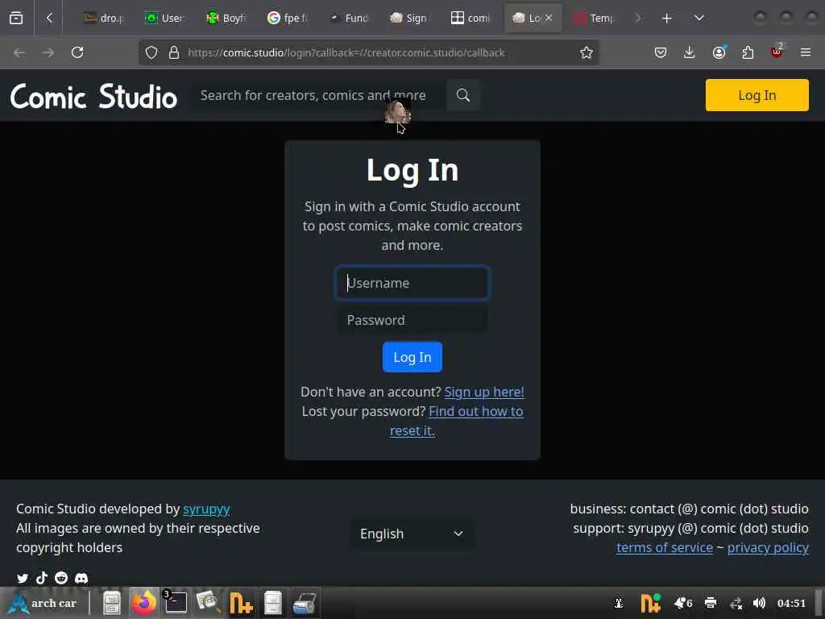Submit with the blue Log In button
Screen dimensions: 825x619
point(412,357)
